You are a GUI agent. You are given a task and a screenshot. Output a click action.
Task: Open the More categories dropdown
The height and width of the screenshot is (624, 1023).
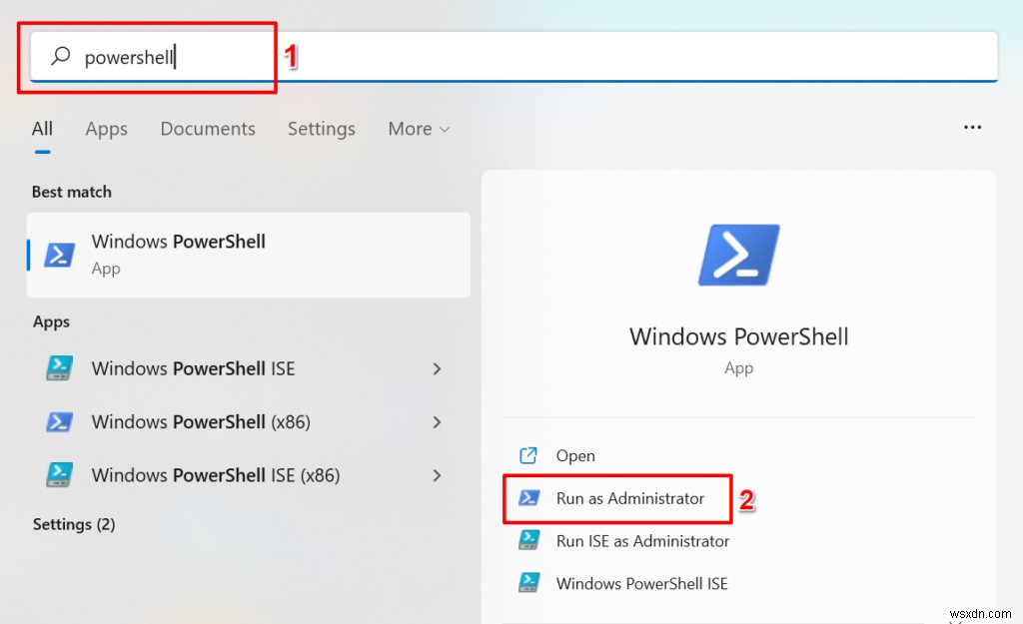418,128
